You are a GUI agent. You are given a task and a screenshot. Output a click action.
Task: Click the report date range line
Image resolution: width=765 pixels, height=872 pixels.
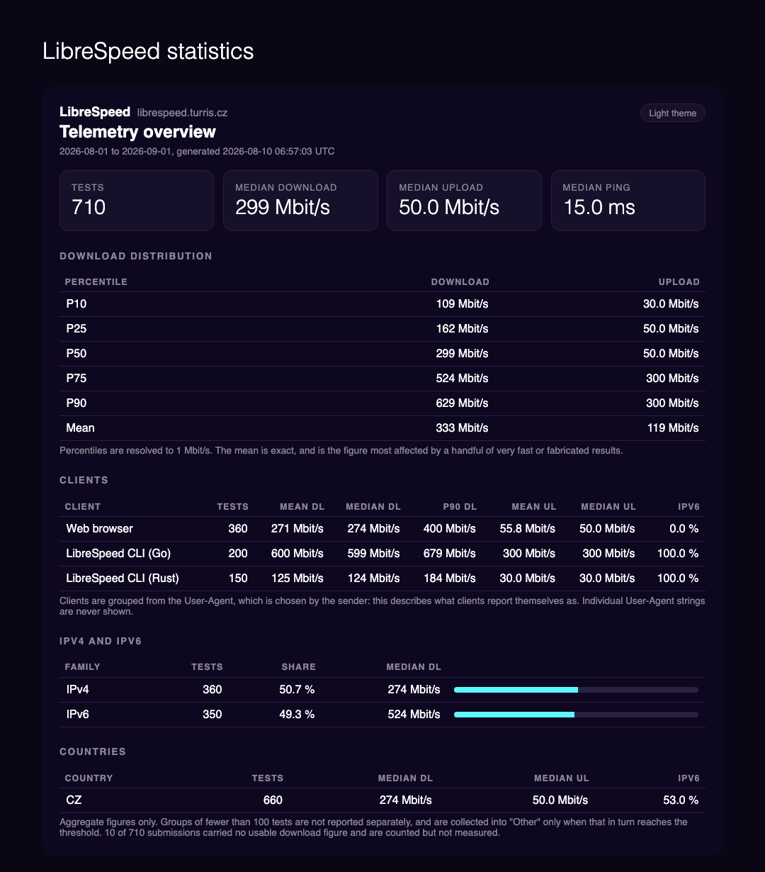tap(197, 151)
